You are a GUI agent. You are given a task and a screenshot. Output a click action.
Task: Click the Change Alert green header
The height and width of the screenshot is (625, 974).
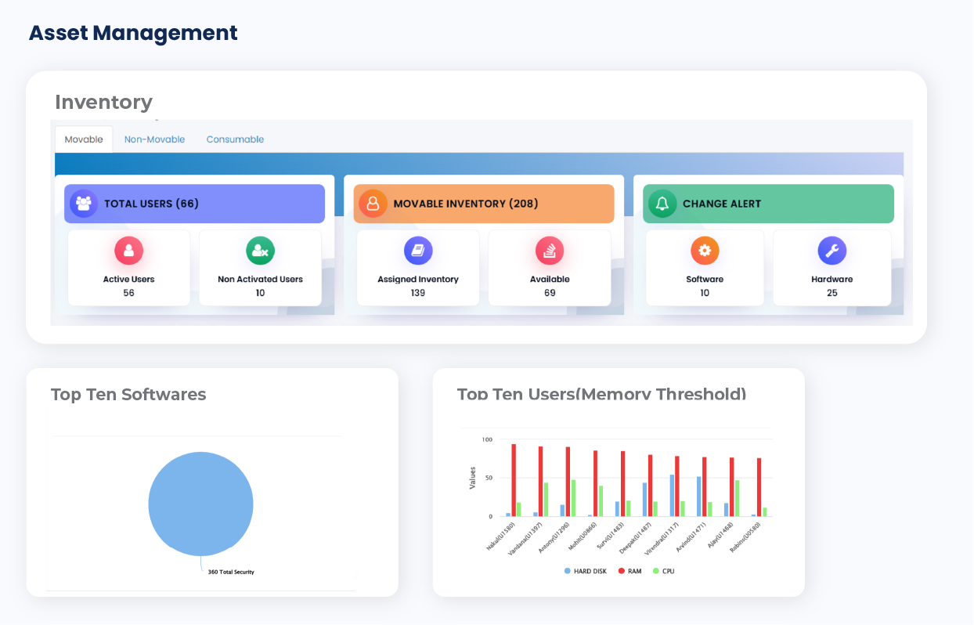(x=768, y=204)
